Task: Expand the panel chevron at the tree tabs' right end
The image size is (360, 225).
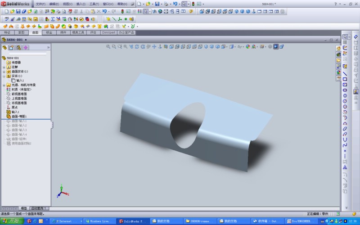Action: pos(48,48)
